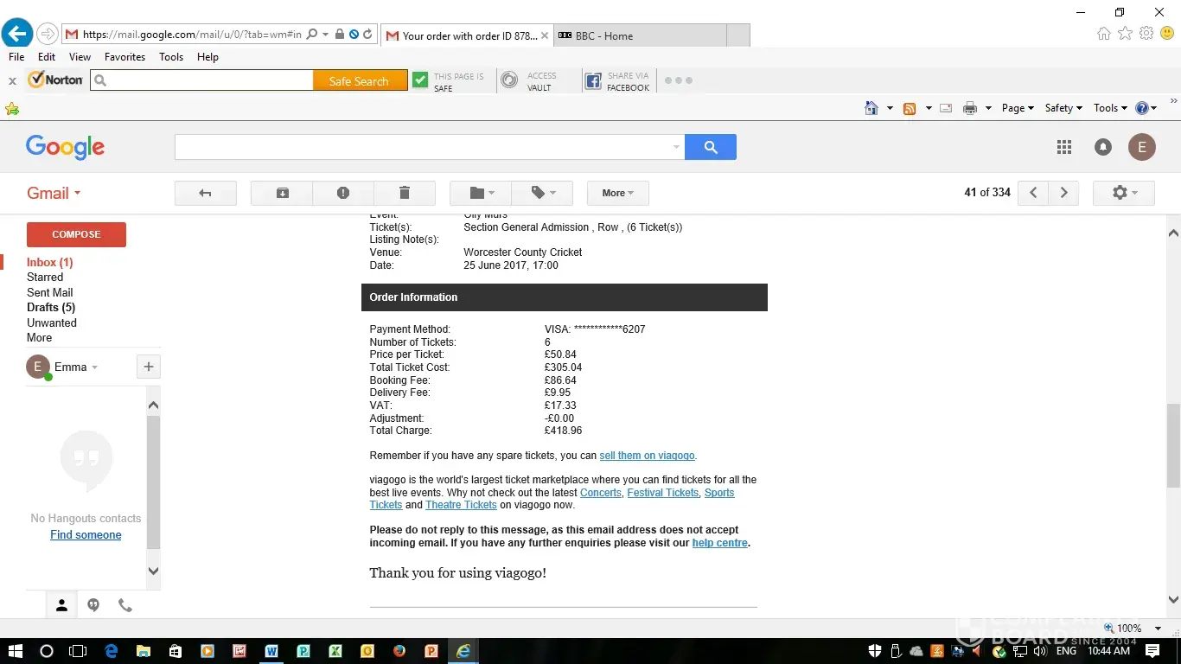This screenshot has height=664, width=1181.
Task: Click the browser Forward arrow button
Action: point(48,35)
